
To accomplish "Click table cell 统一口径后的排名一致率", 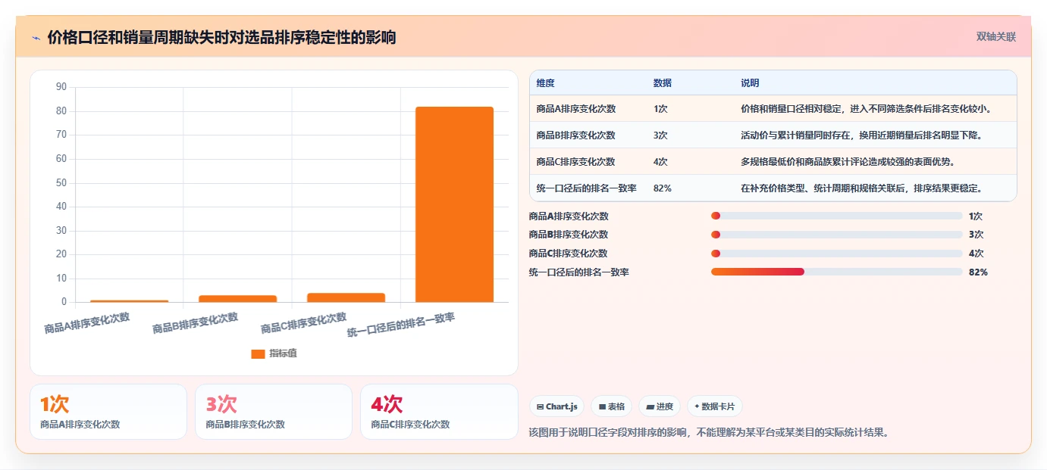I will coord(586,188).
